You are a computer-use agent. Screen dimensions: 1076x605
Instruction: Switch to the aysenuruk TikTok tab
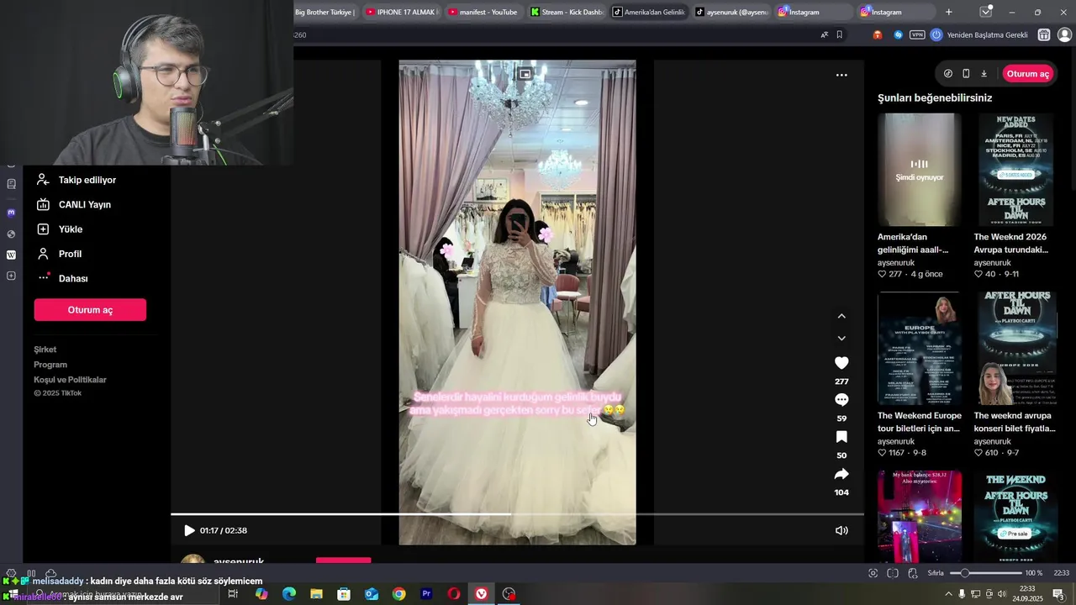tap(731, 12)
